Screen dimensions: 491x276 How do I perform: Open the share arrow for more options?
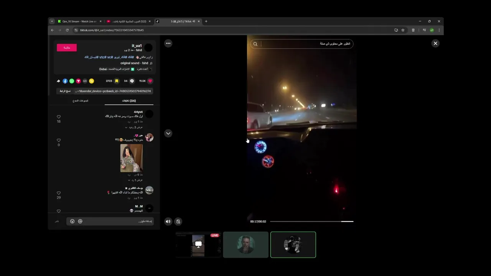click(58, 81)
